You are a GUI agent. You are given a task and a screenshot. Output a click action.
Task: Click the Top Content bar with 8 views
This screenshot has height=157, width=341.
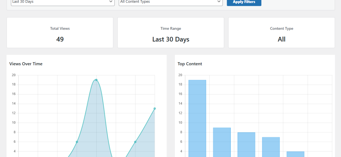246,144
